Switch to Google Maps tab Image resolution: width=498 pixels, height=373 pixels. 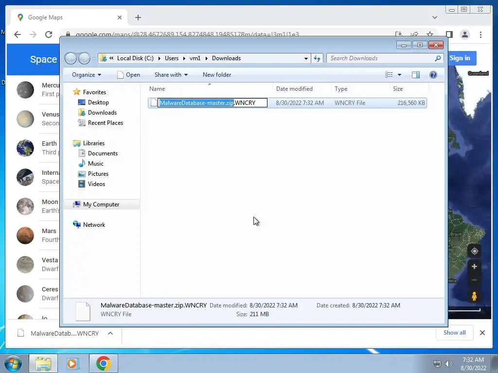pyautogui.click(x=69, y=17)
